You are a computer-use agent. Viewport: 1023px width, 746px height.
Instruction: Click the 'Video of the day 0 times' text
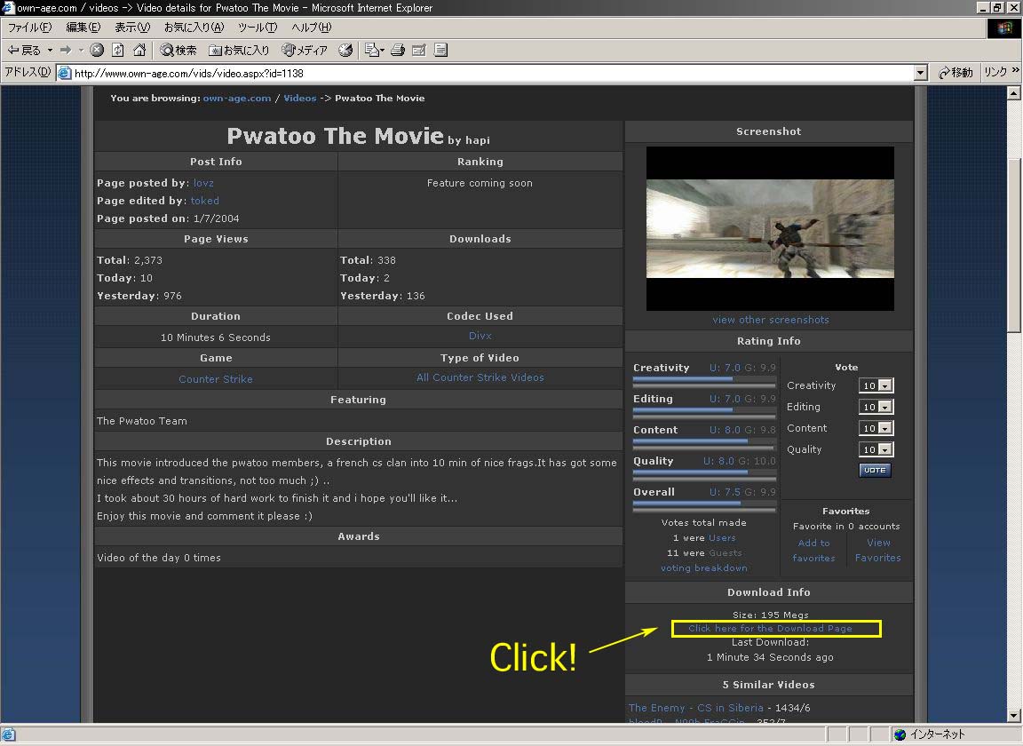pyautogui.click(x=159, y=558)
